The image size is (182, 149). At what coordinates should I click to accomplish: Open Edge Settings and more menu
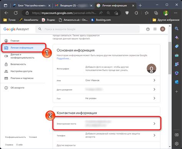[175, 13]
